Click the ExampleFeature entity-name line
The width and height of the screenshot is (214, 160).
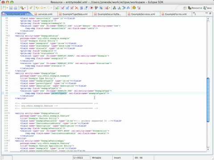[x=37, y=113]
